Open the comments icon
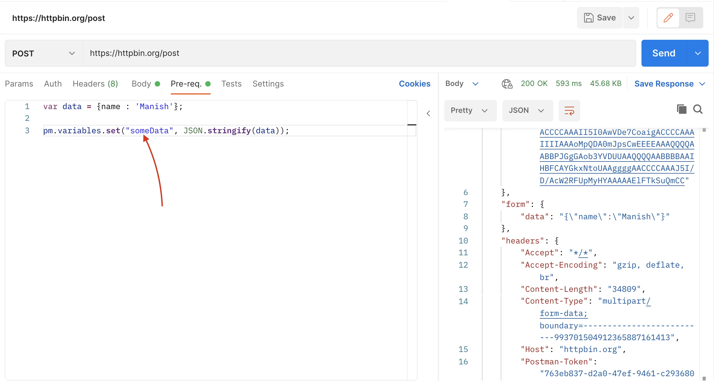Image resolution: width=714 pixels, height=381 pixels. click(x=690, y=18)
